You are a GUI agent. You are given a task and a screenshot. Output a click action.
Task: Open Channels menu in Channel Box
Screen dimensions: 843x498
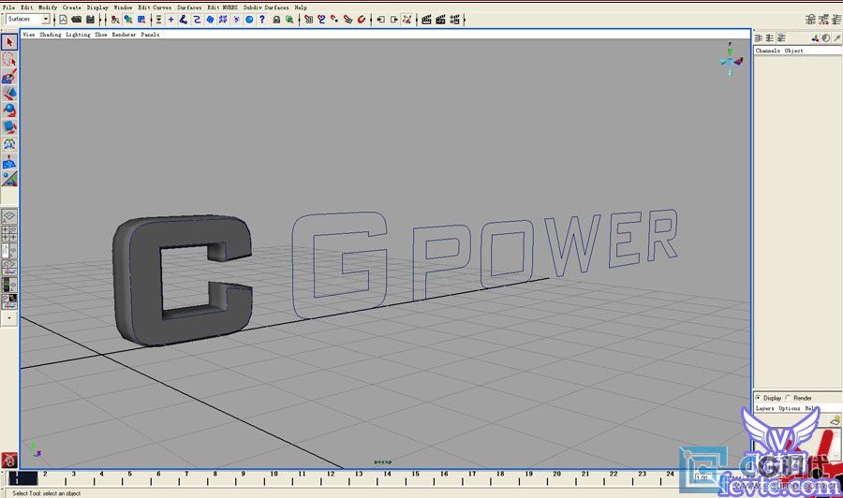[x=768, y=51]
